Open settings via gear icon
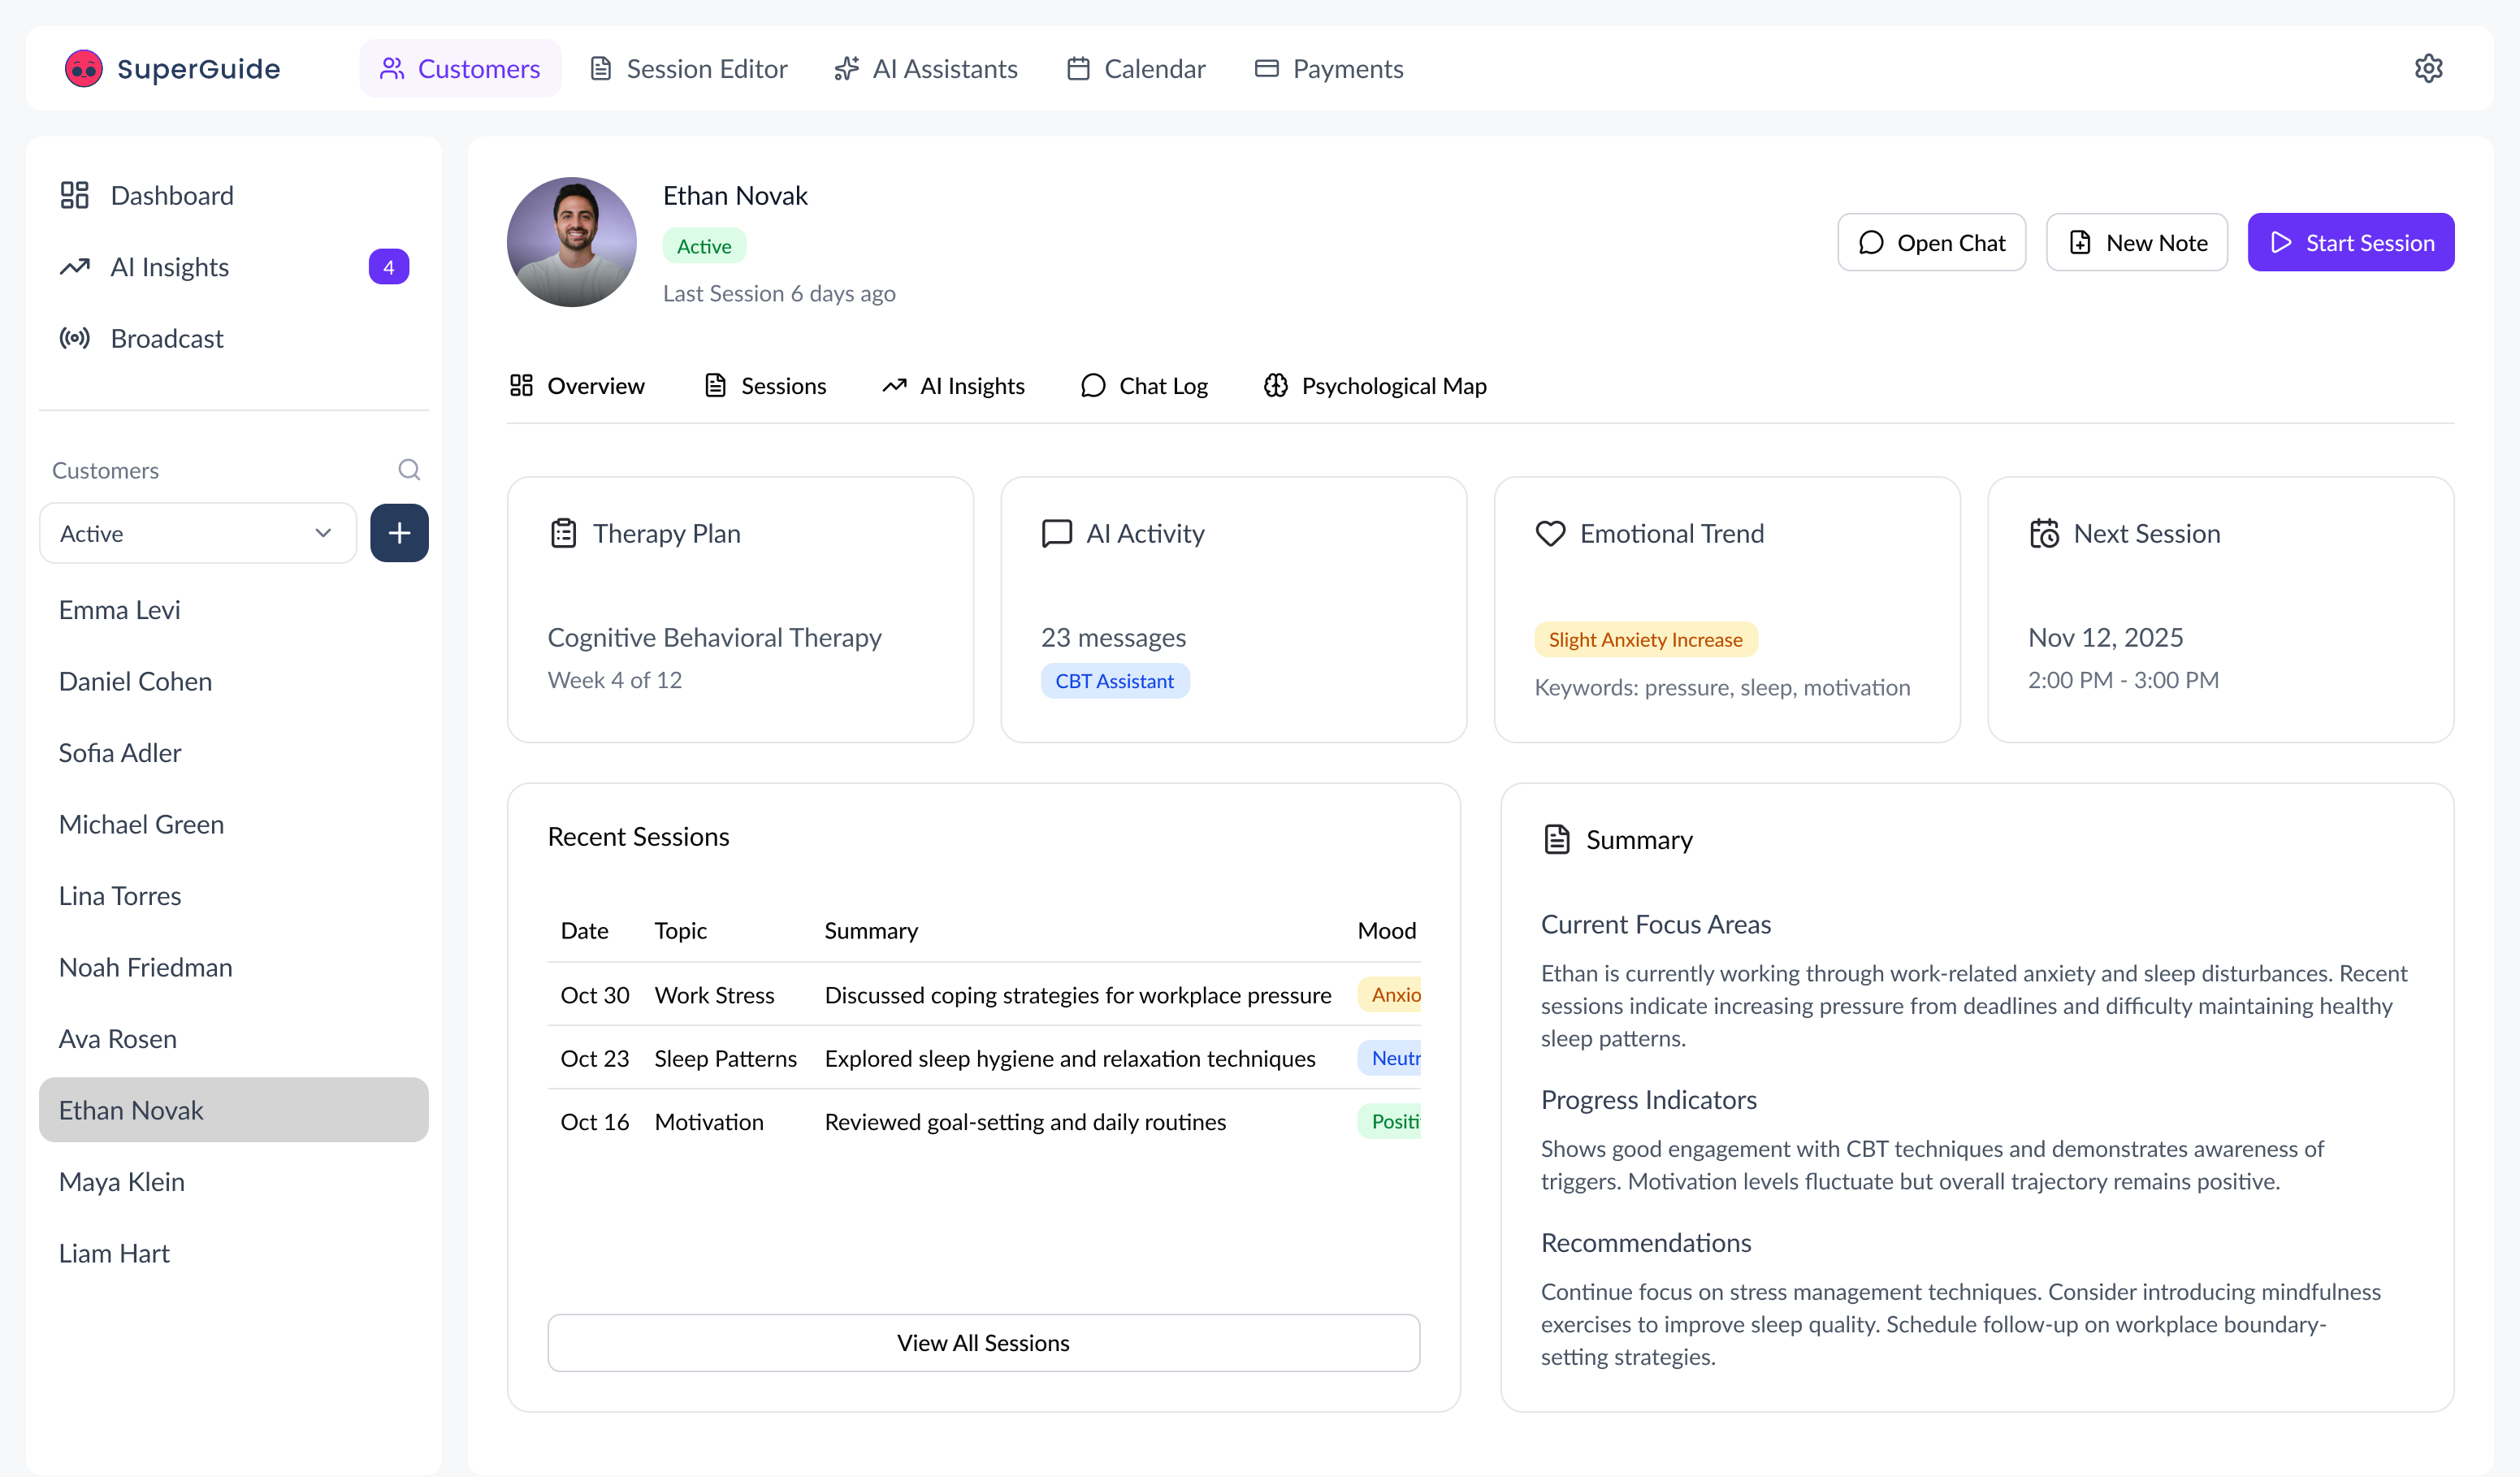The image size is (2520, 1477). point(2428,68)
